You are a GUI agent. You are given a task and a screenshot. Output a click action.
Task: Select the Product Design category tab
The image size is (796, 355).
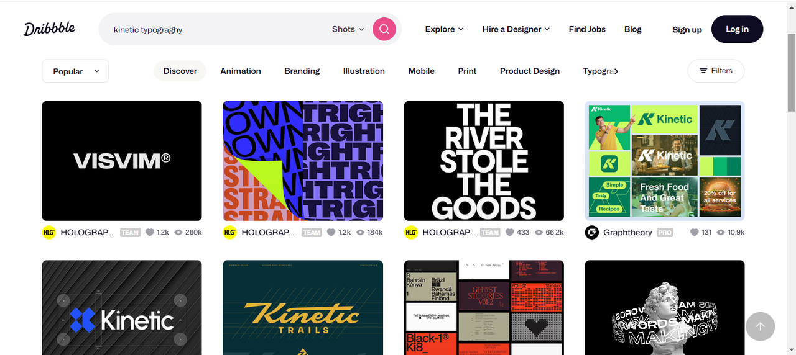click(x=530, y=71)
